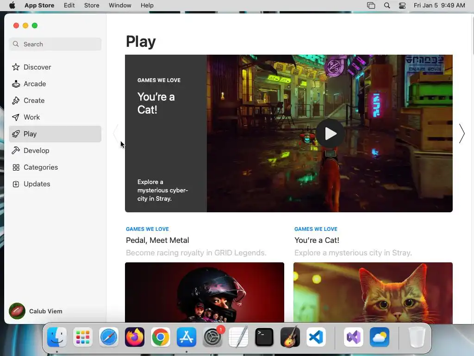474x356 pixels.
Task: Launch Safari from the Dock
Action: 109,337
